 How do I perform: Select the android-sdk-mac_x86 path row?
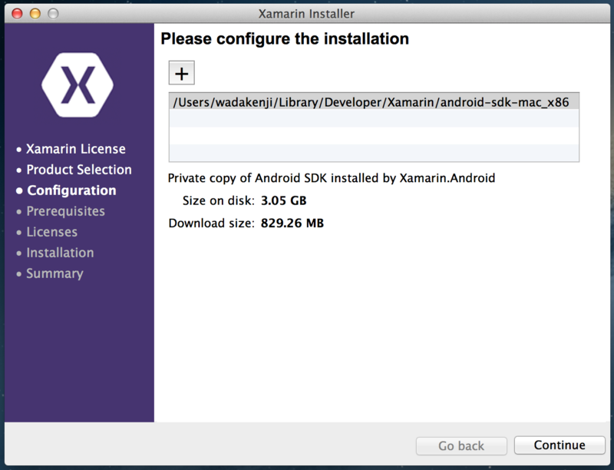point(374,102)
